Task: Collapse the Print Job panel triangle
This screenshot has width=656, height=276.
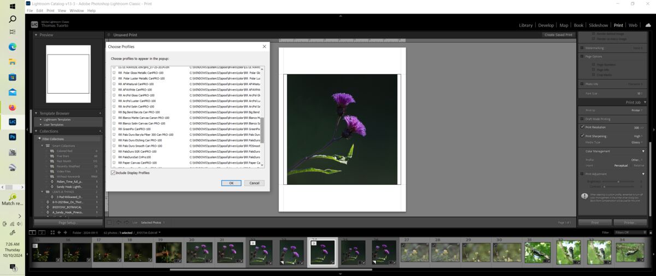Action: [645, 102]
